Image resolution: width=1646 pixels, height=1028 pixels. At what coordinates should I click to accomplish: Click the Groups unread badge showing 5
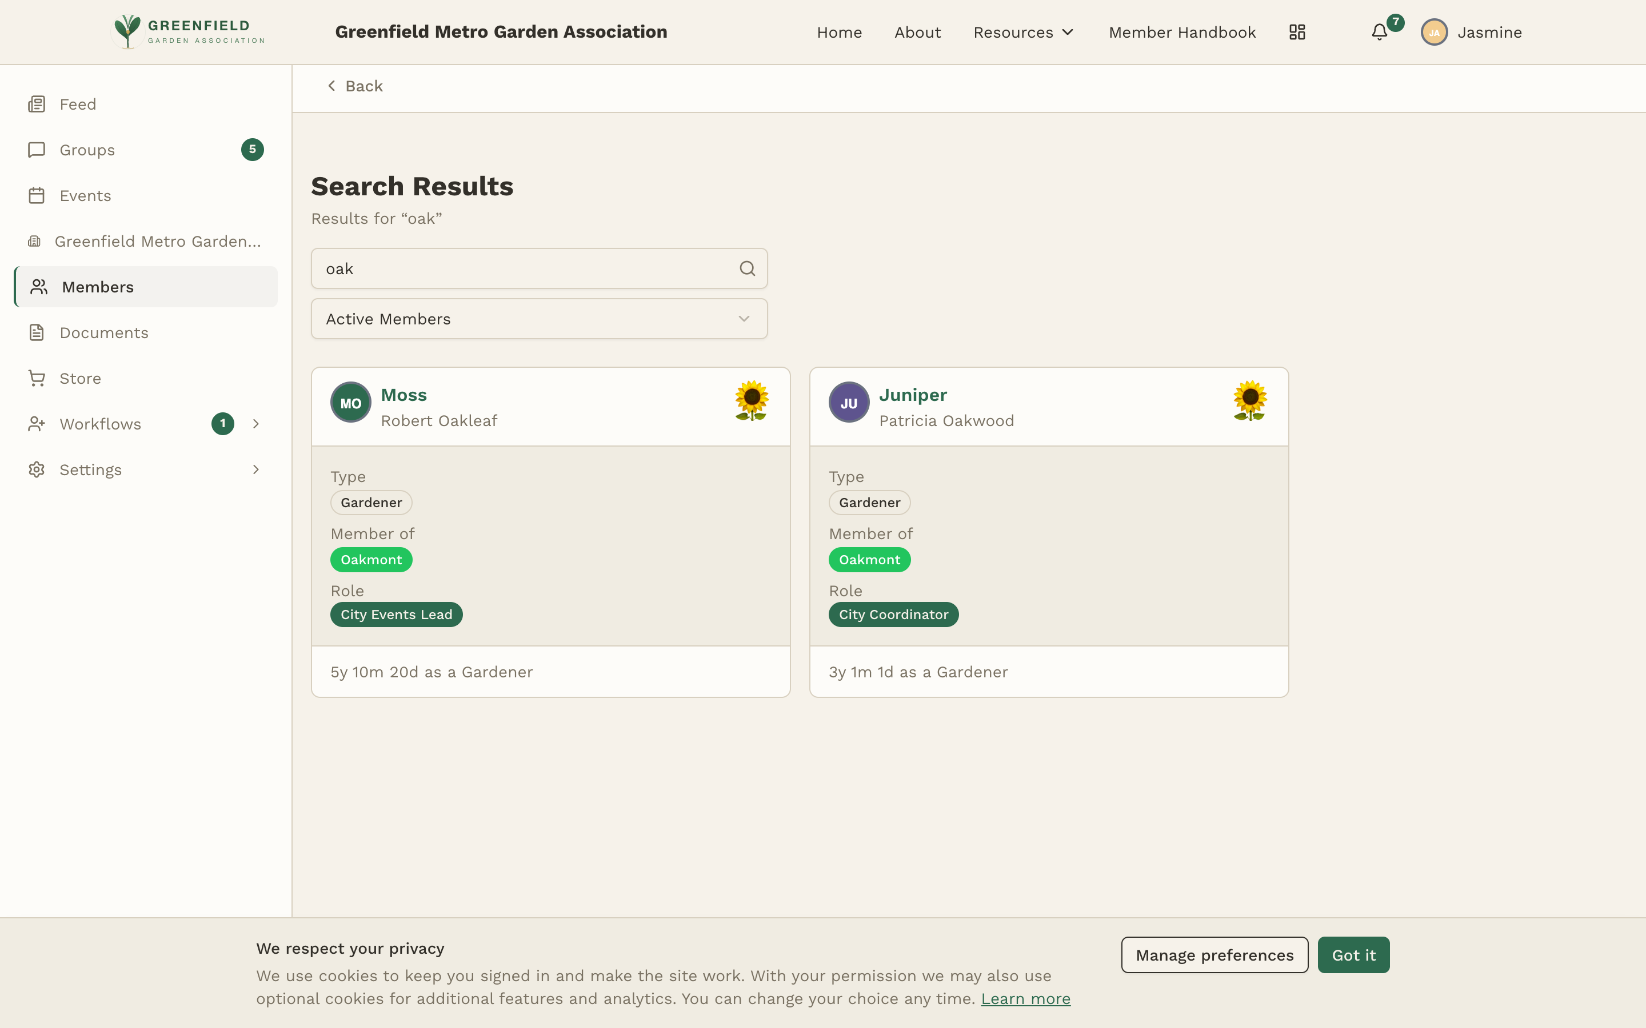click(x=253, y=150)
